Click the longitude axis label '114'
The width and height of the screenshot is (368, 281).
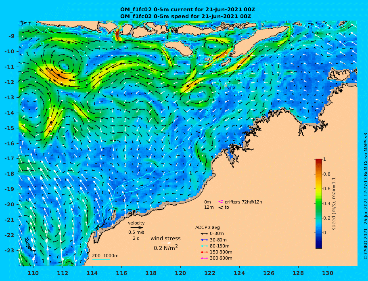click(92, 273)
